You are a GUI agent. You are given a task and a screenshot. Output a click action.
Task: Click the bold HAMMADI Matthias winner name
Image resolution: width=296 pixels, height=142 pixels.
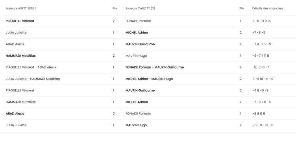(21, 56)
